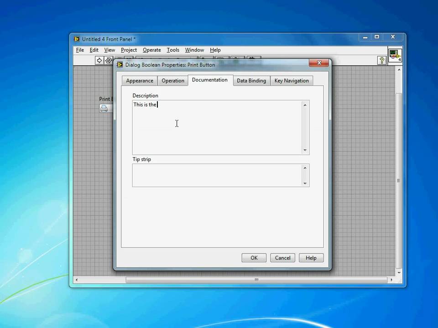Click the icon in Dialog Boolean Properties title

[x=120, y=65]
